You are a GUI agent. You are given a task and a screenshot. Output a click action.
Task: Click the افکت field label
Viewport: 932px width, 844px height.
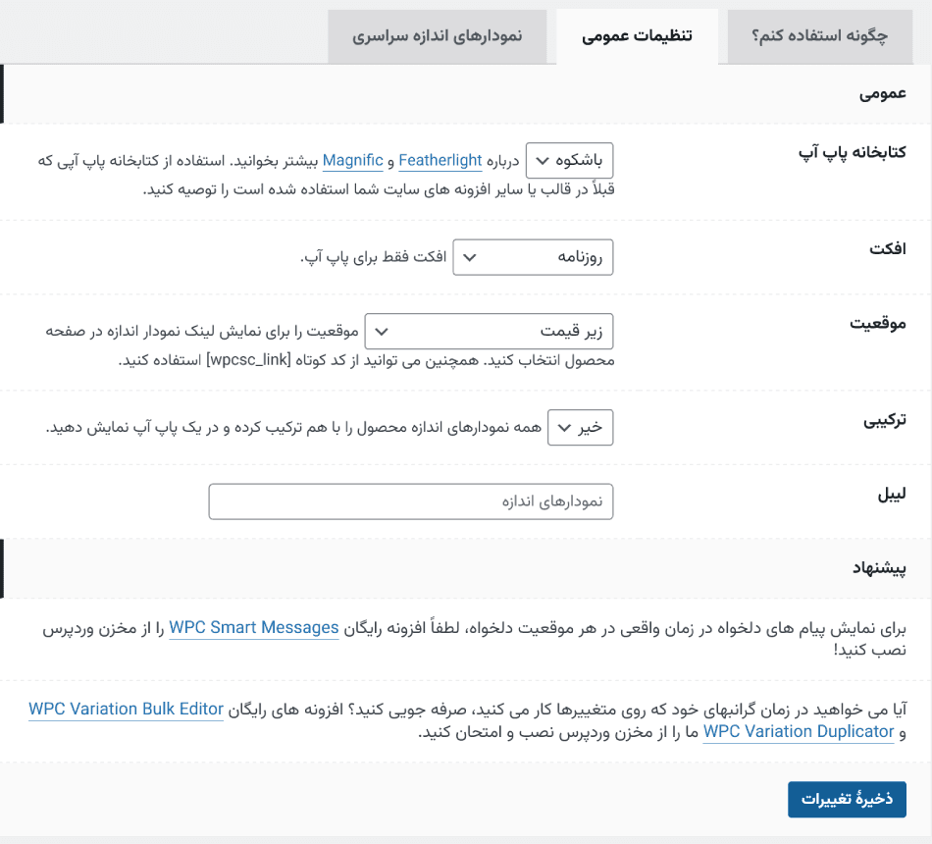888,248
